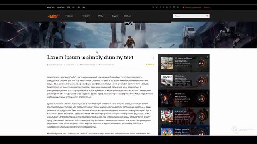
Task: Select the PS3 platform link
Action: (74, 7)
